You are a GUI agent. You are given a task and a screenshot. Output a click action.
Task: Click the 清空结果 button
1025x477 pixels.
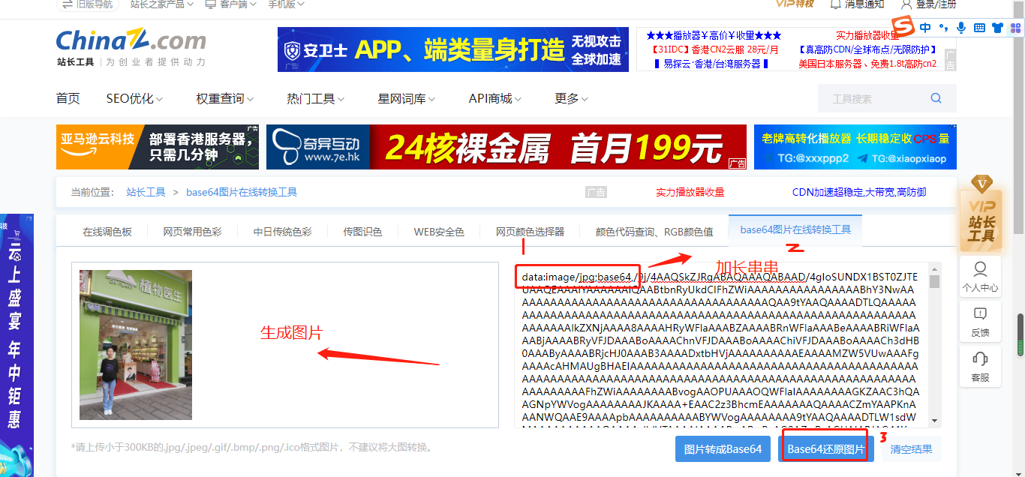(x=911, y=449)
